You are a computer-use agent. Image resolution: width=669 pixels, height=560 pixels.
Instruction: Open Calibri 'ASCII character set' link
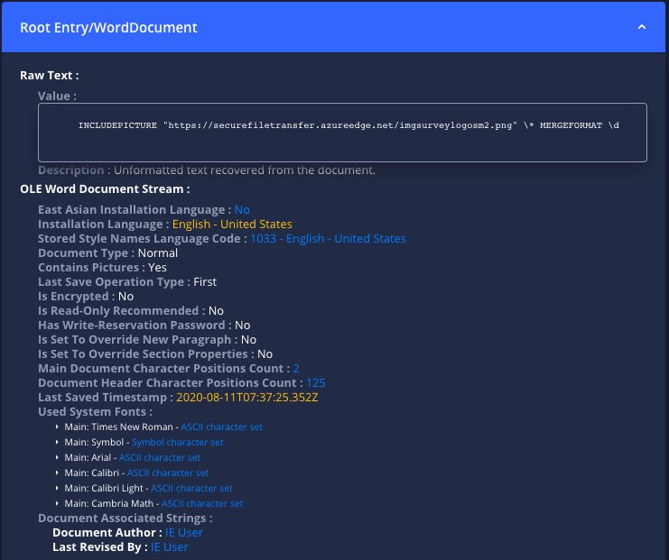[x=168, y=473]
